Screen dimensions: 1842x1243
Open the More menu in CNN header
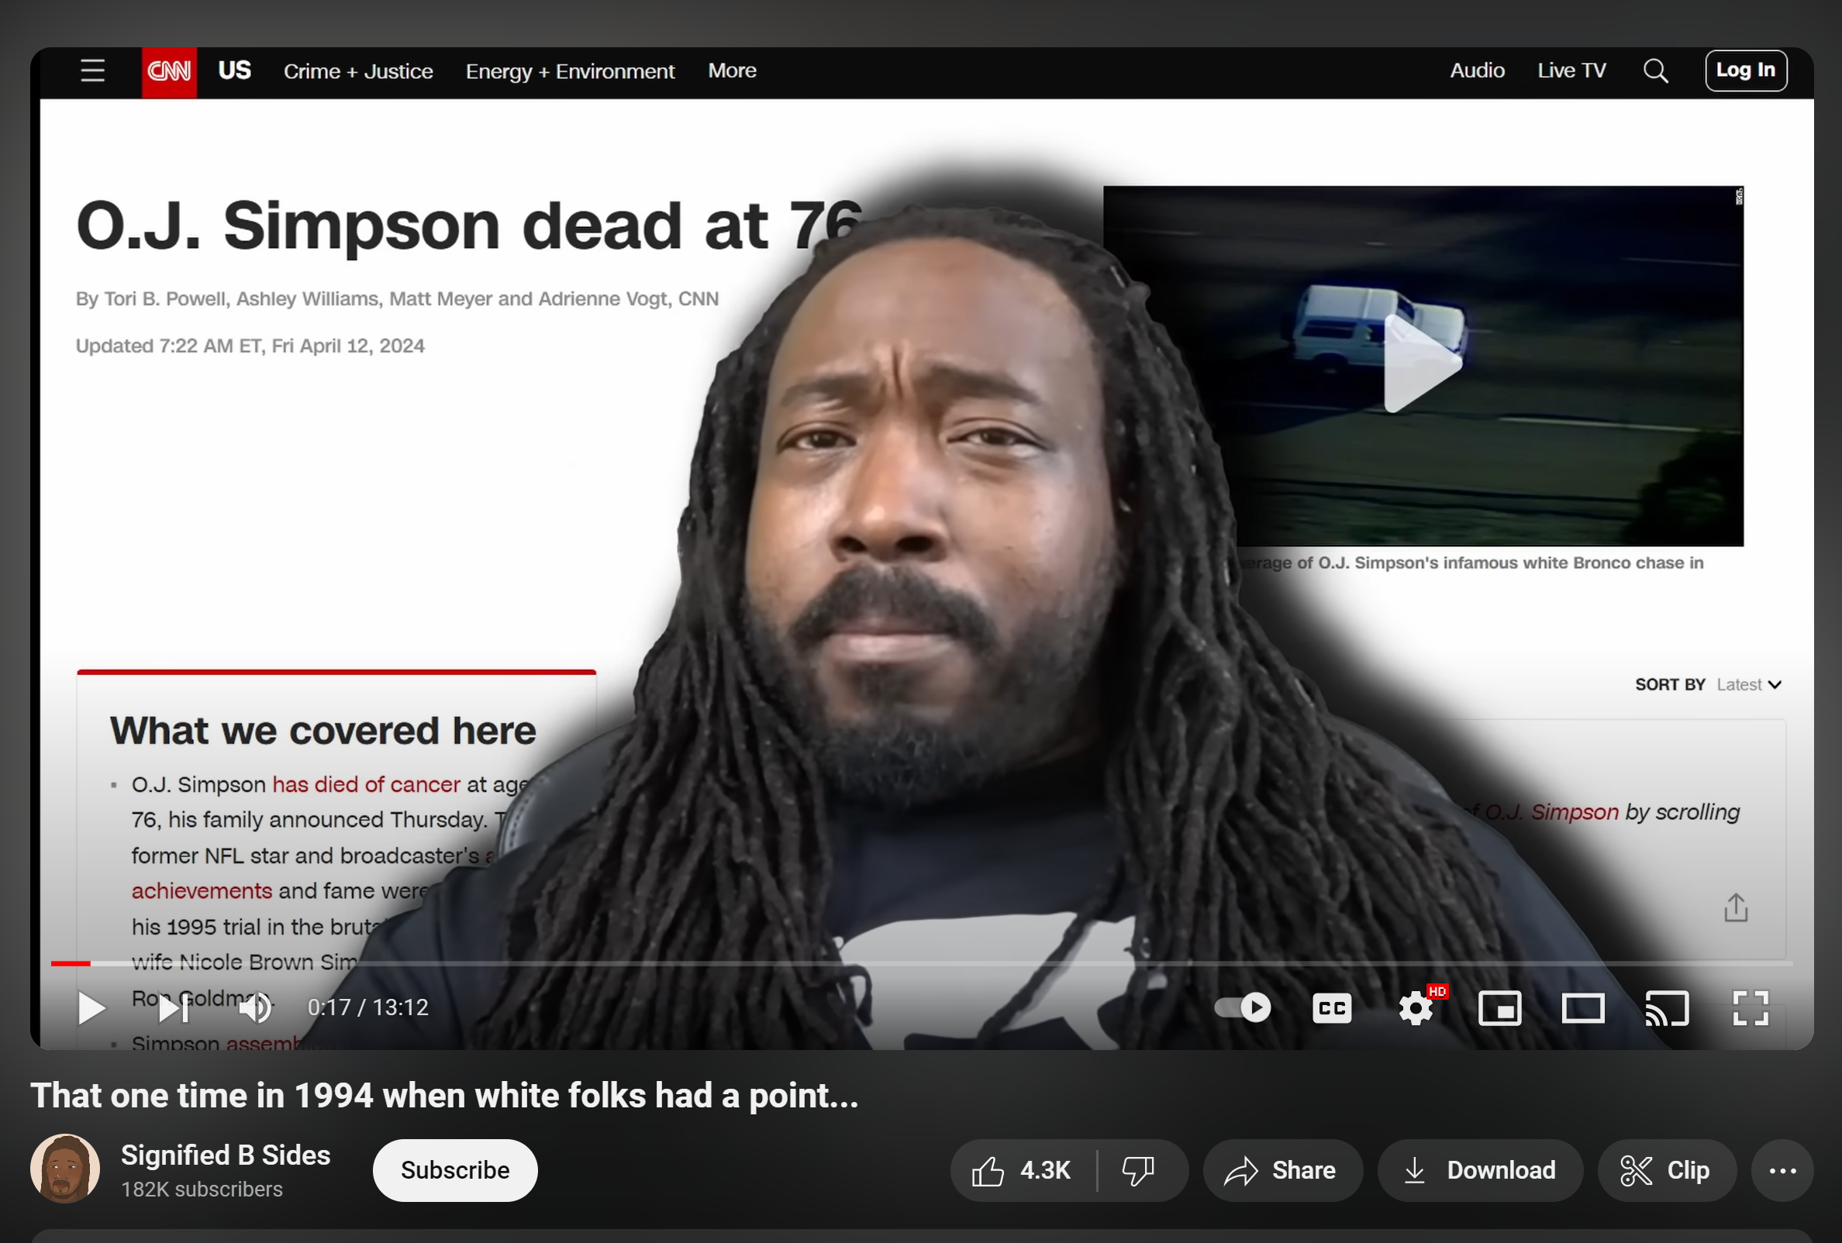[x=732, y=71]
